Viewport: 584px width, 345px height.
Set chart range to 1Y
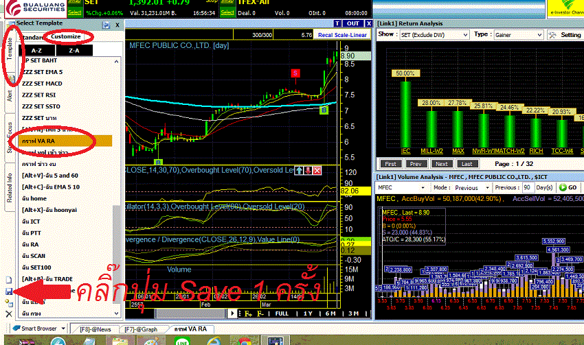coord(308,313)
